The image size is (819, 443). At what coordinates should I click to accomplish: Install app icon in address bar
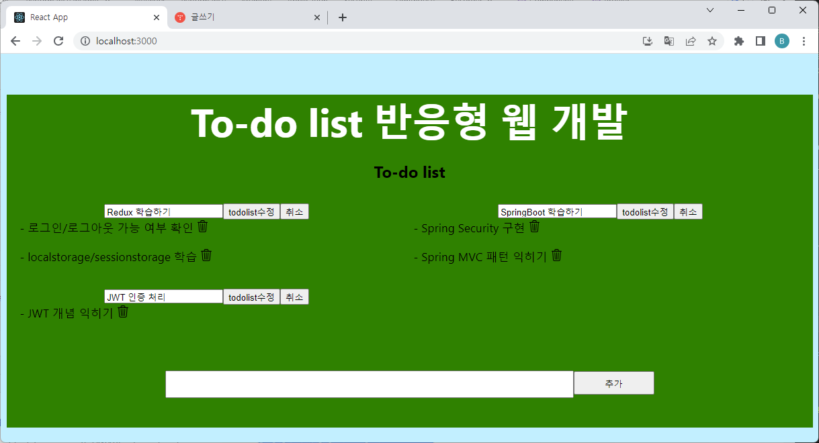pos(648,41)
